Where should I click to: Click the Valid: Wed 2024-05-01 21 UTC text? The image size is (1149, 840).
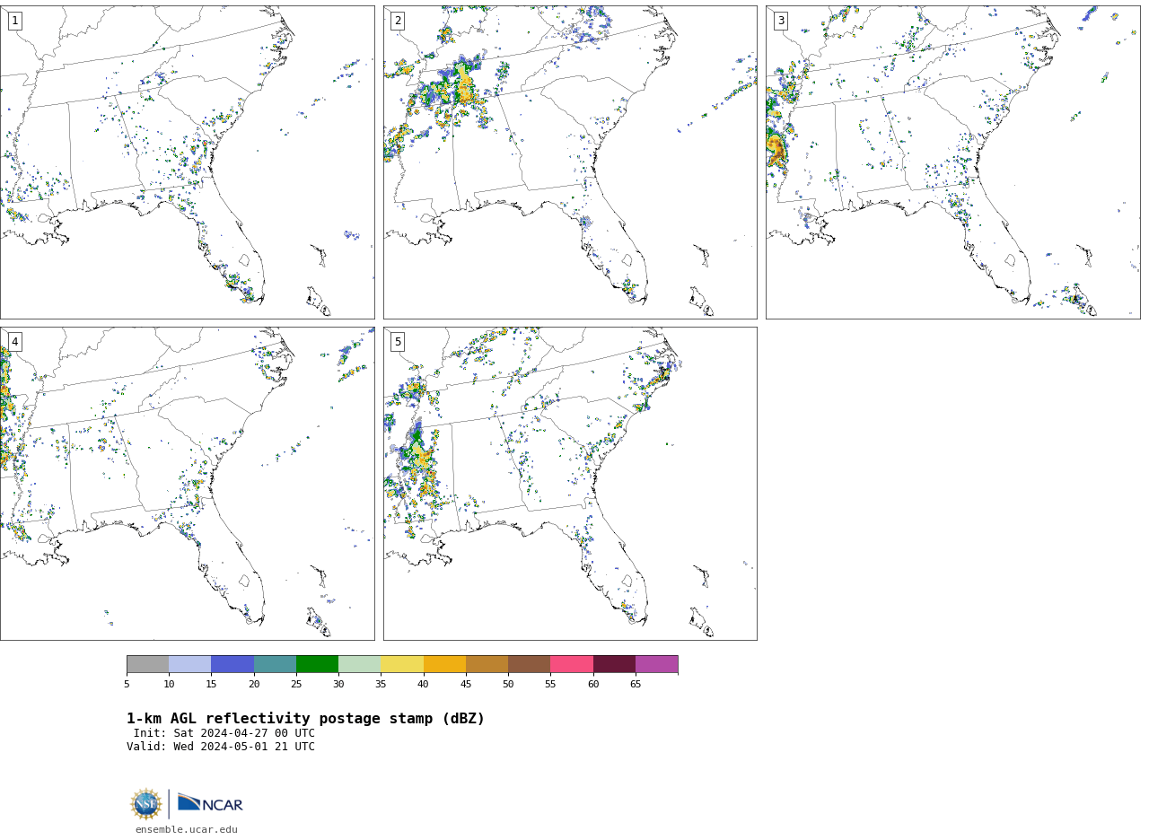pos(221,747)
